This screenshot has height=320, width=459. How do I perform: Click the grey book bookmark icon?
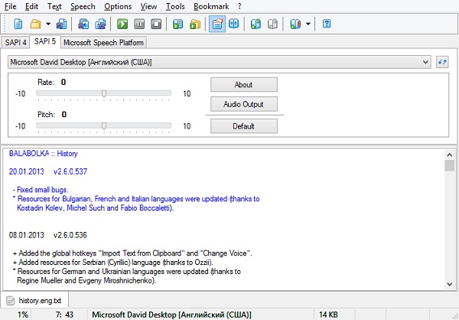272,24
